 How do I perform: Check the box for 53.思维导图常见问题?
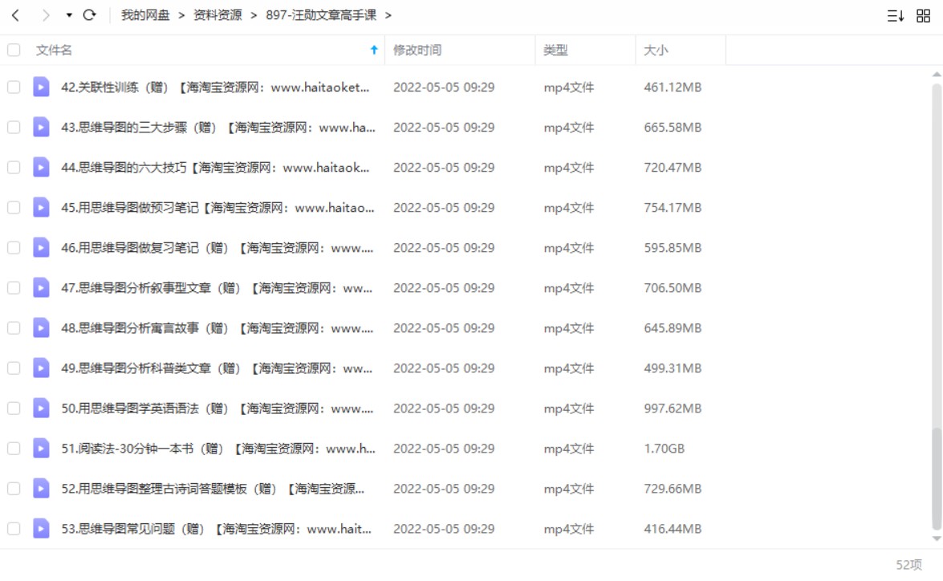14,530
